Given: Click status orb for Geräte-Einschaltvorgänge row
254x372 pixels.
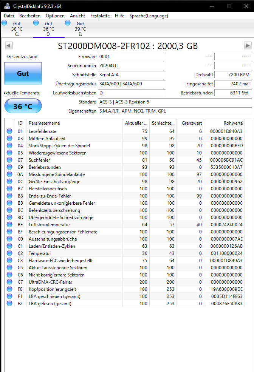Looking at the screenshot, I should [9, 182].
